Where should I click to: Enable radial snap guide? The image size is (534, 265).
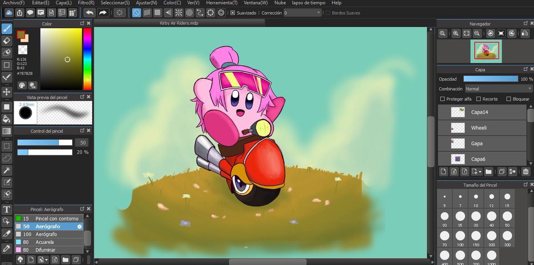tap(179, 13)
